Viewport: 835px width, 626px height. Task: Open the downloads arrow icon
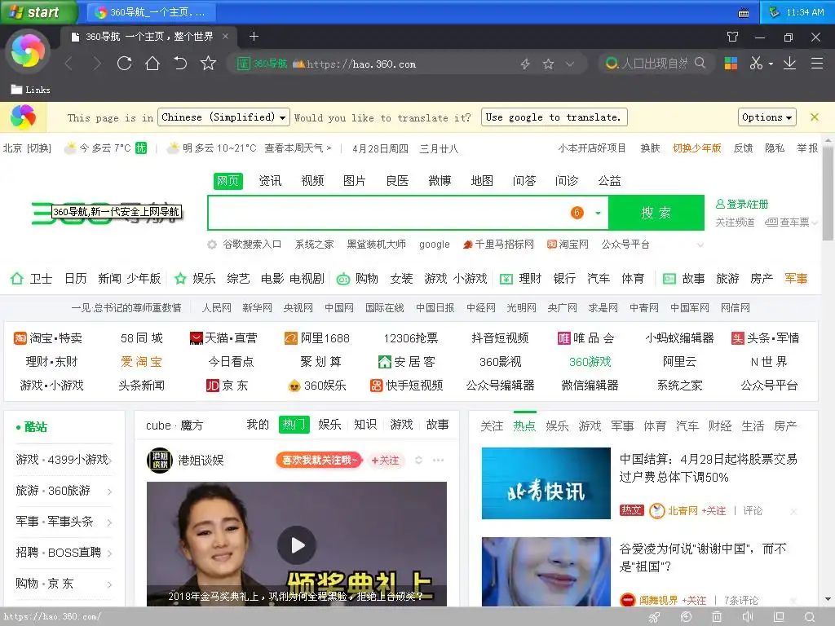(789, 64)
